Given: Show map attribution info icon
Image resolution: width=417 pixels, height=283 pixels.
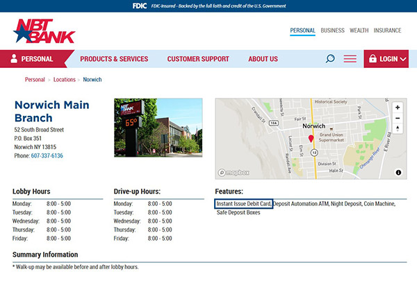Looking at the screenshot, I should click(399, 172).
